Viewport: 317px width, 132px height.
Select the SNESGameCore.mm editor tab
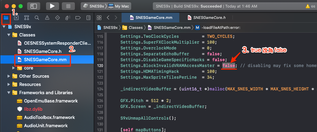click(x=150, y=18)
